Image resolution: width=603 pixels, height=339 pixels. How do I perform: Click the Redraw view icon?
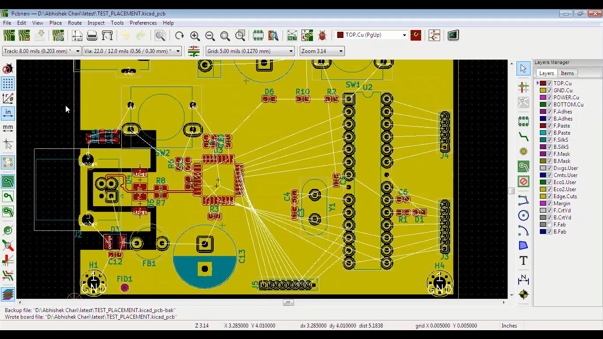pos(179,35)
